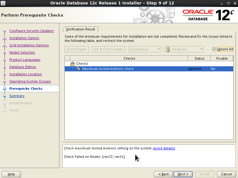Go to Installation Location step
238x178 pixels.
pyautogui.click(x=26, y=74)
